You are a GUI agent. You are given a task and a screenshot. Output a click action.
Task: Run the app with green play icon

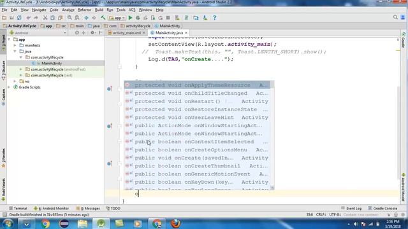pos(130,18)
